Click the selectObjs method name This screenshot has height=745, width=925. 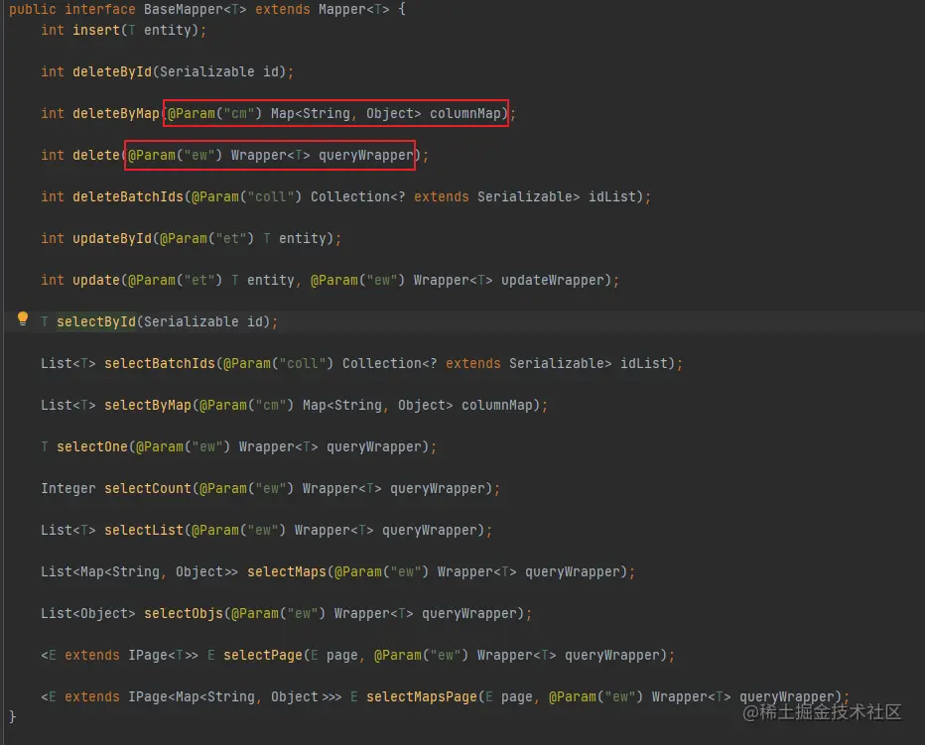click(184, 613)
